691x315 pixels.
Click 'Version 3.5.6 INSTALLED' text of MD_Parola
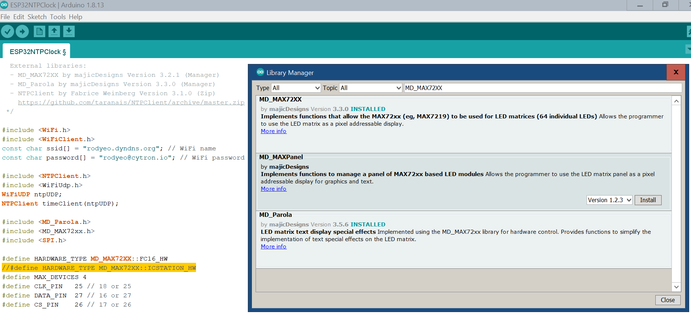click(x=348, y=225)
